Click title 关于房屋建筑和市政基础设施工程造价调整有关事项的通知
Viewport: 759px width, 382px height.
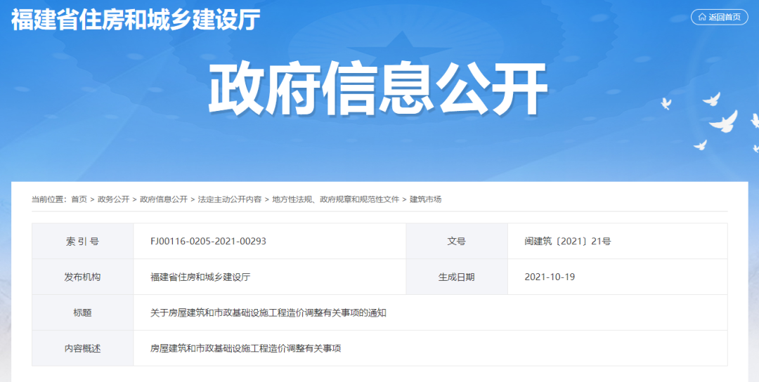pyautogui.click(x=268, y=313)
